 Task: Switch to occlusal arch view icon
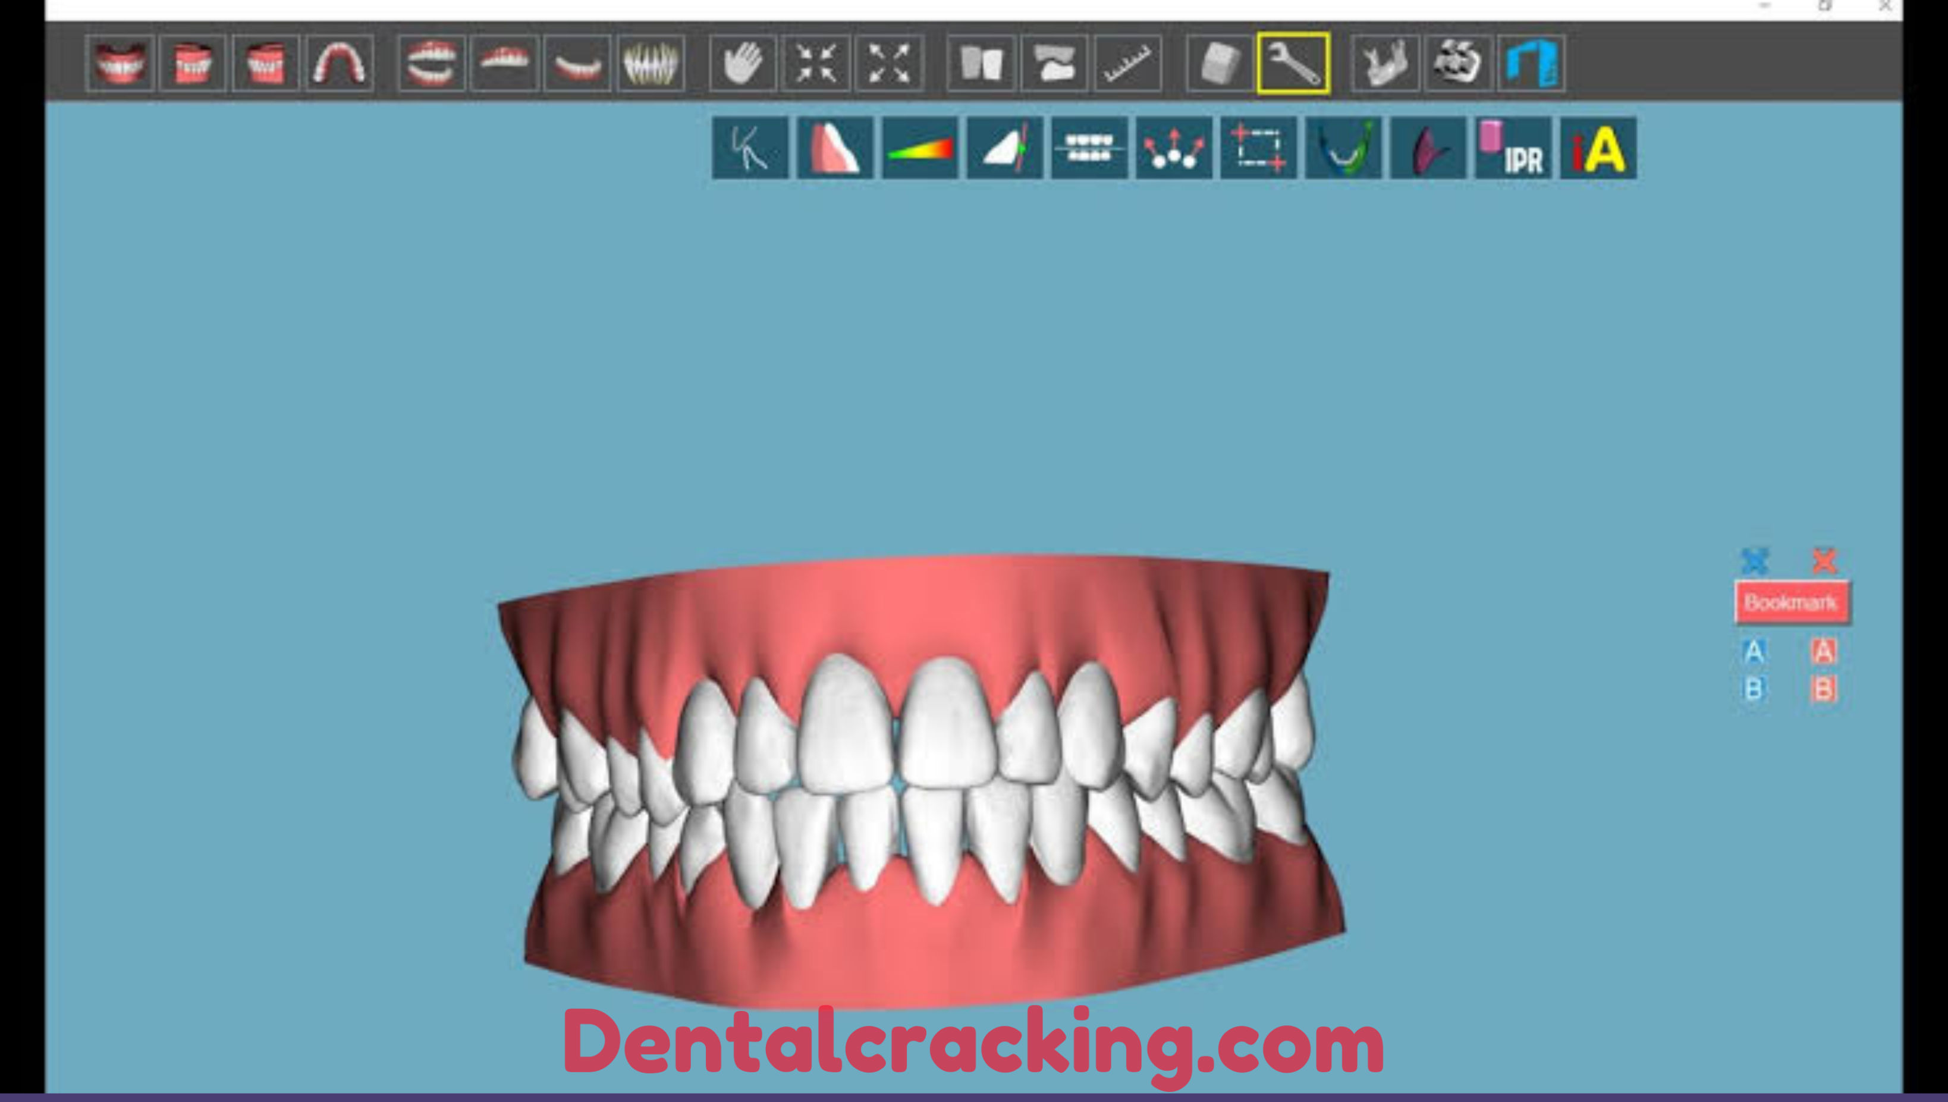click(x=339, y=64)
